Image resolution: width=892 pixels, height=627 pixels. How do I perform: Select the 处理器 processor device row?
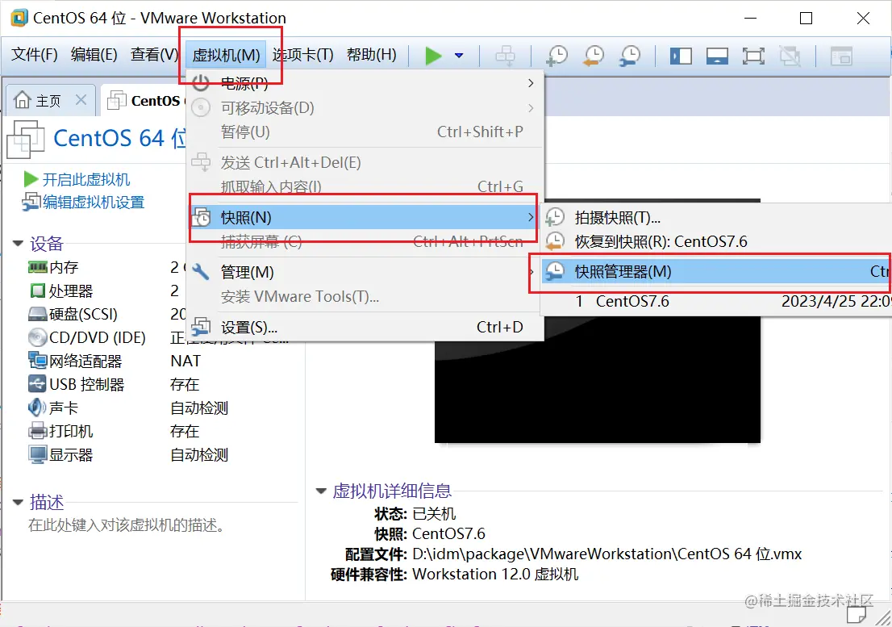[107, 291]
